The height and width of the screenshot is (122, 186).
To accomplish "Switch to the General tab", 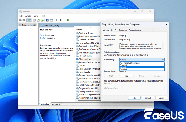I will [106, 30].
